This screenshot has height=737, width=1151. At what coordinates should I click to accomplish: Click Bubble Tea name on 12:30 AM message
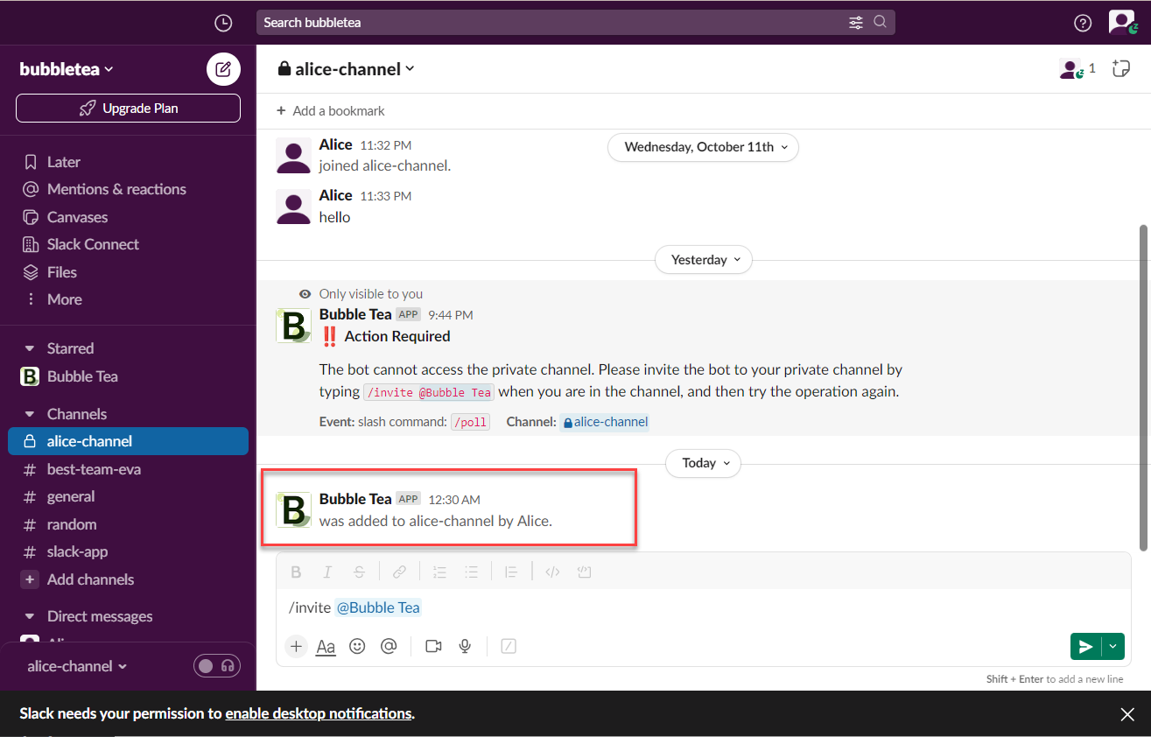(355, 499)
